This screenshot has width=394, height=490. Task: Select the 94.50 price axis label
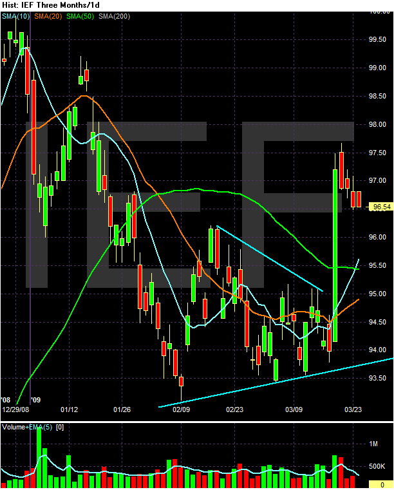[377, 322]
